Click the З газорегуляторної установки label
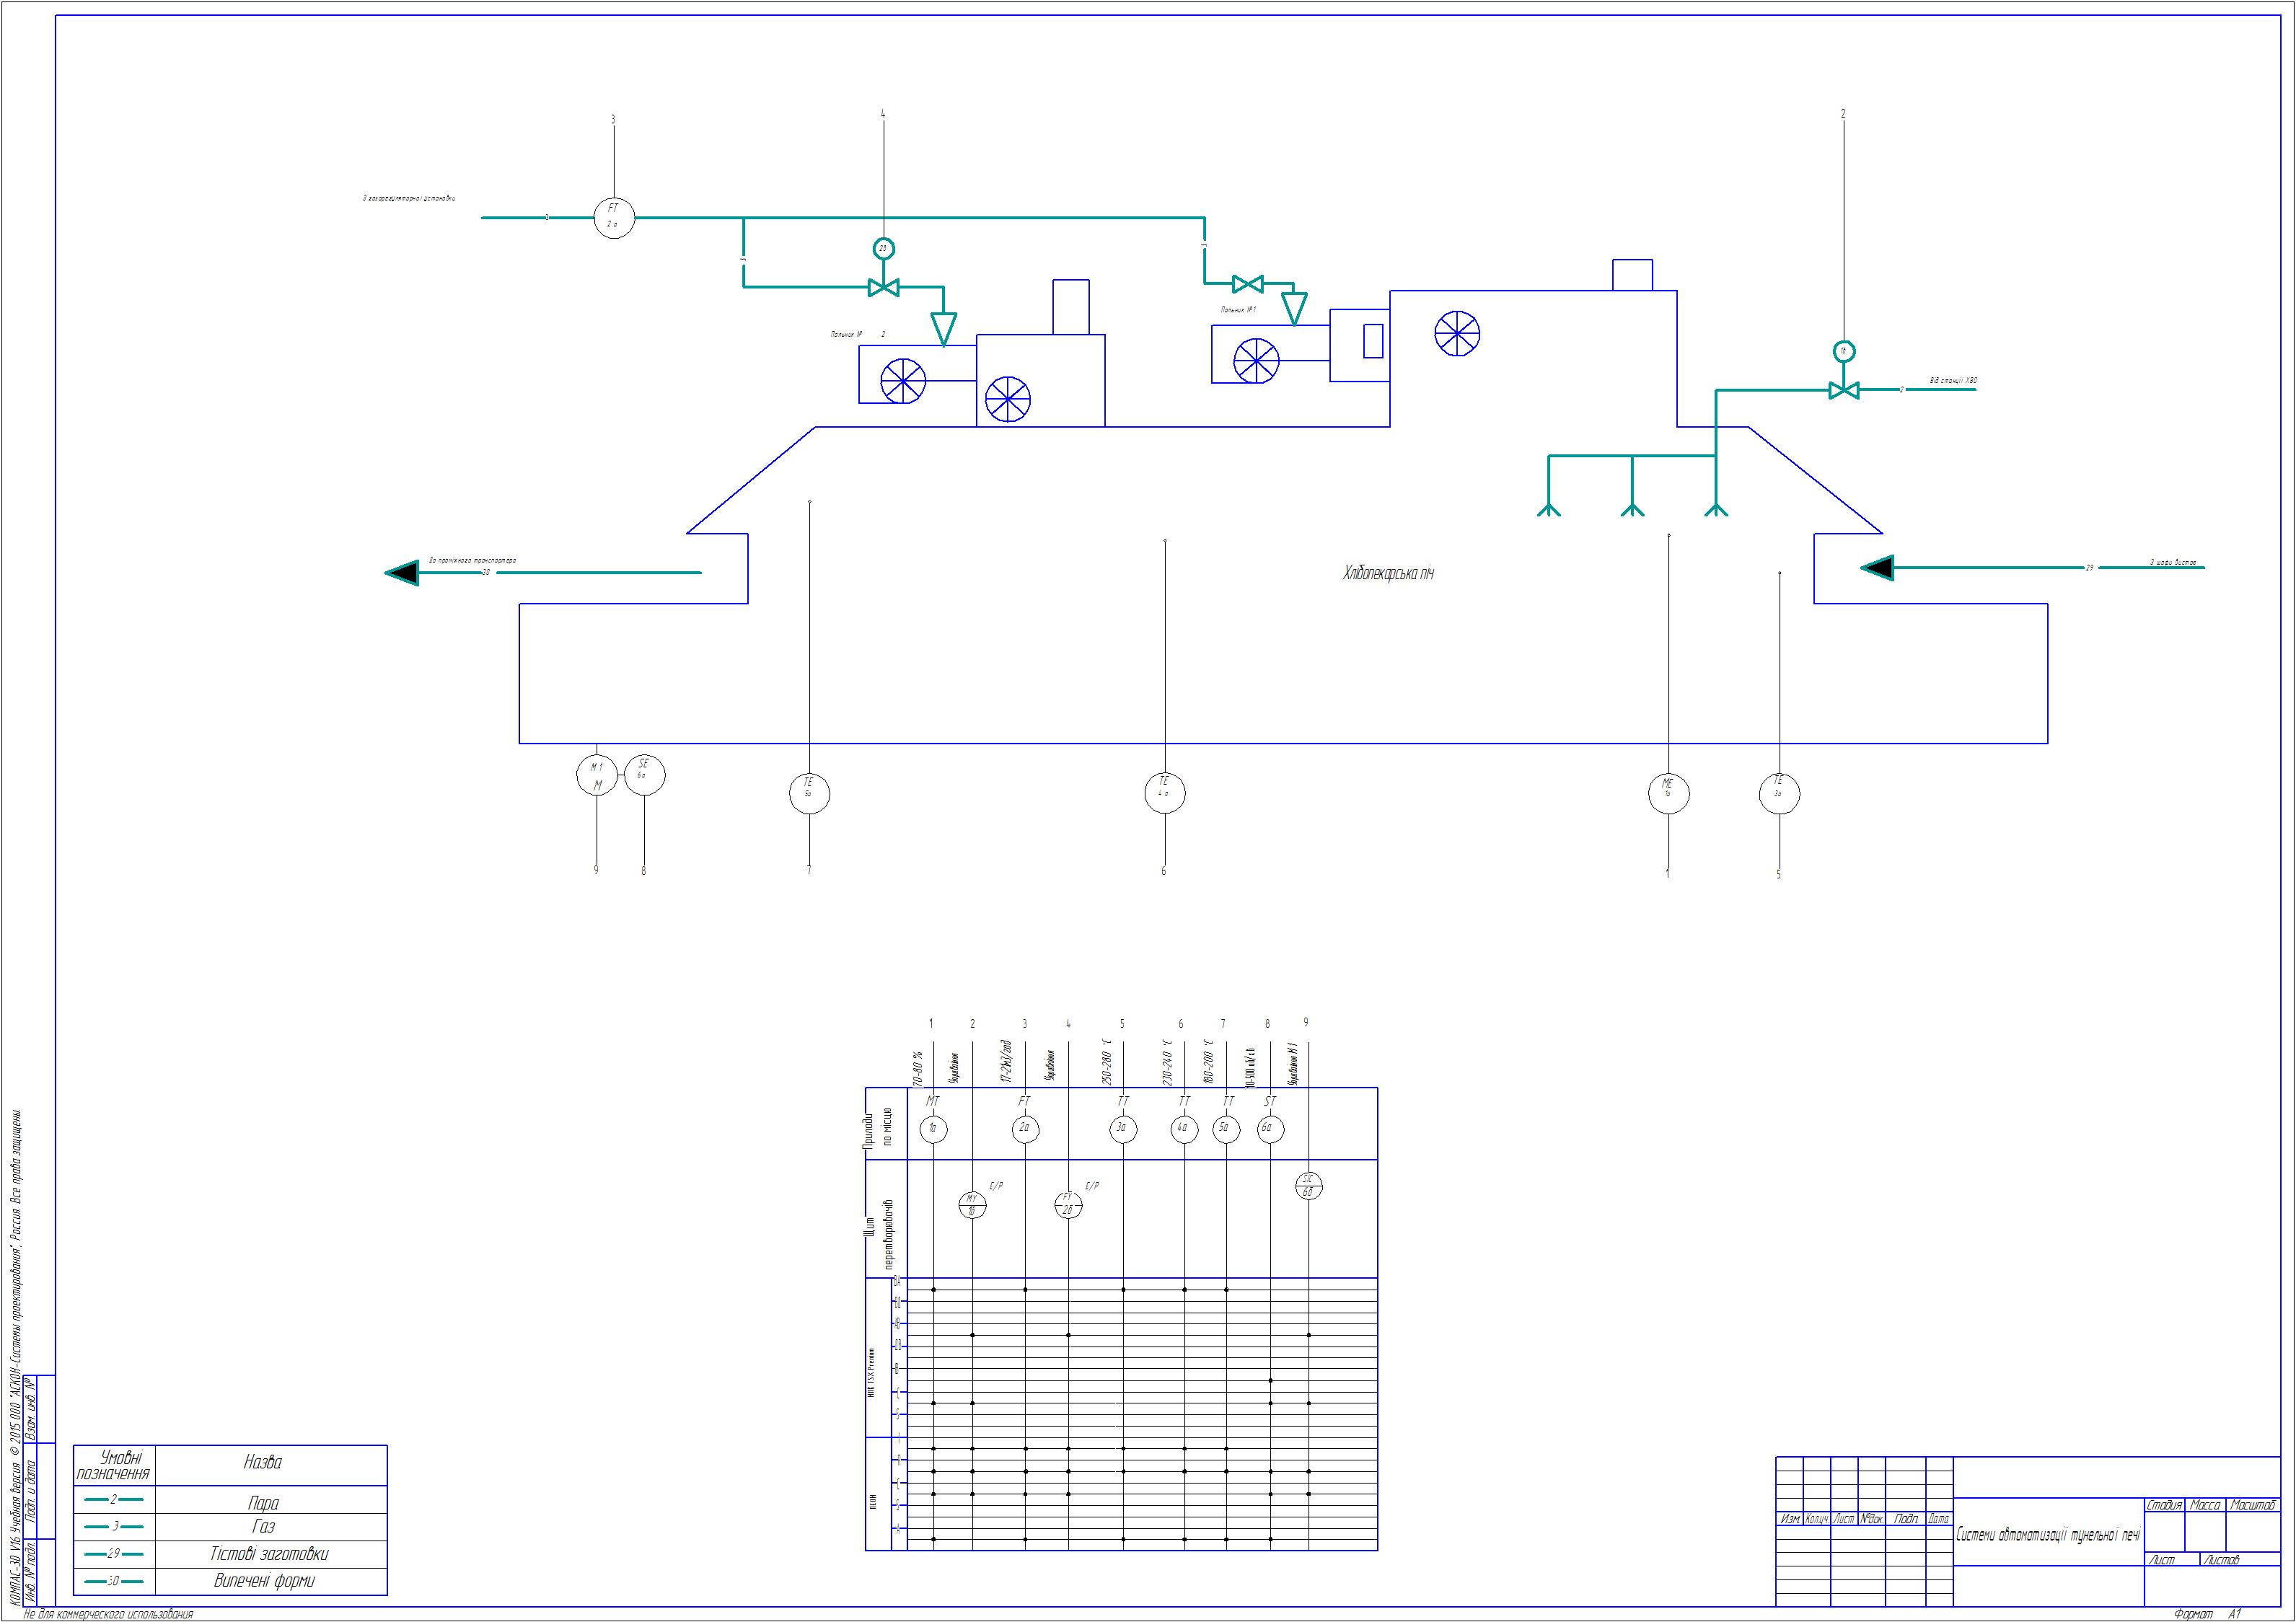This screenshot has height=1622, width=2296. [409, 199]
